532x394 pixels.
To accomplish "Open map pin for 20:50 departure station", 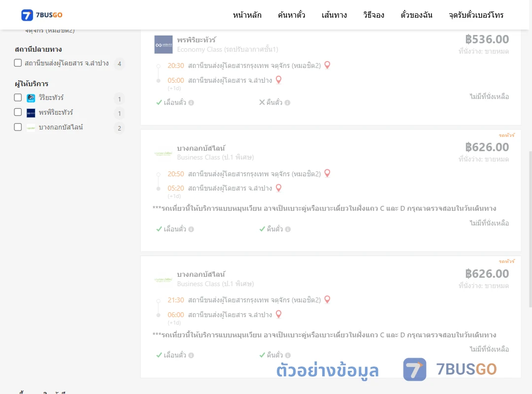I will pyautogui.click(x=327, y=173).
